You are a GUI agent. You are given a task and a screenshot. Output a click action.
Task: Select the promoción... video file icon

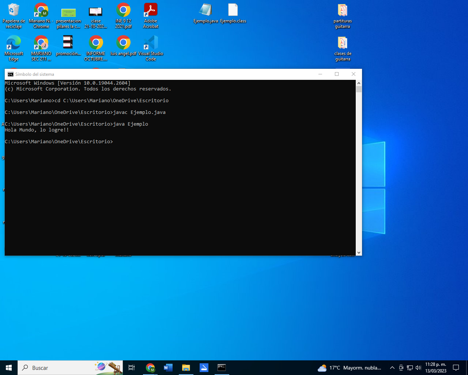pyautogui.click(x=68, y=46)
